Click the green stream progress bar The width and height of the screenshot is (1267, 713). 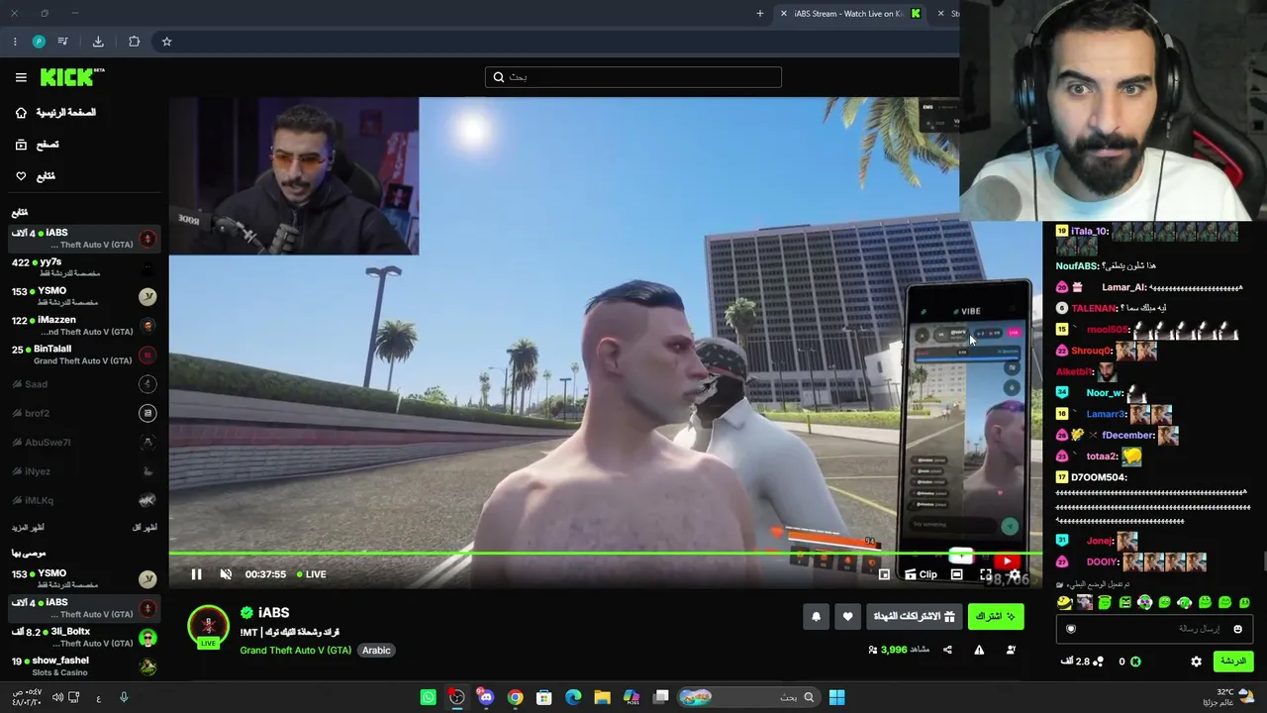[x=604, y=555]
